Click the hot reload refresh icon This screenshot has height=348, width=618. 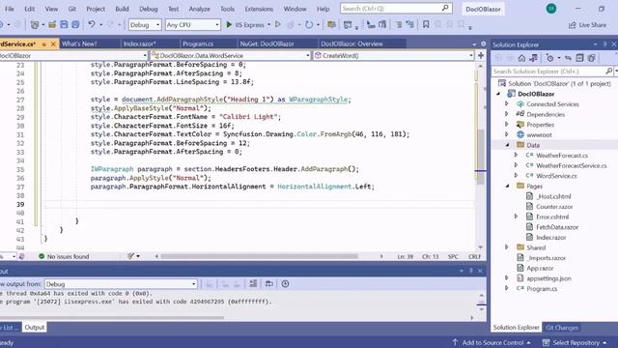[x=309, y=24]
